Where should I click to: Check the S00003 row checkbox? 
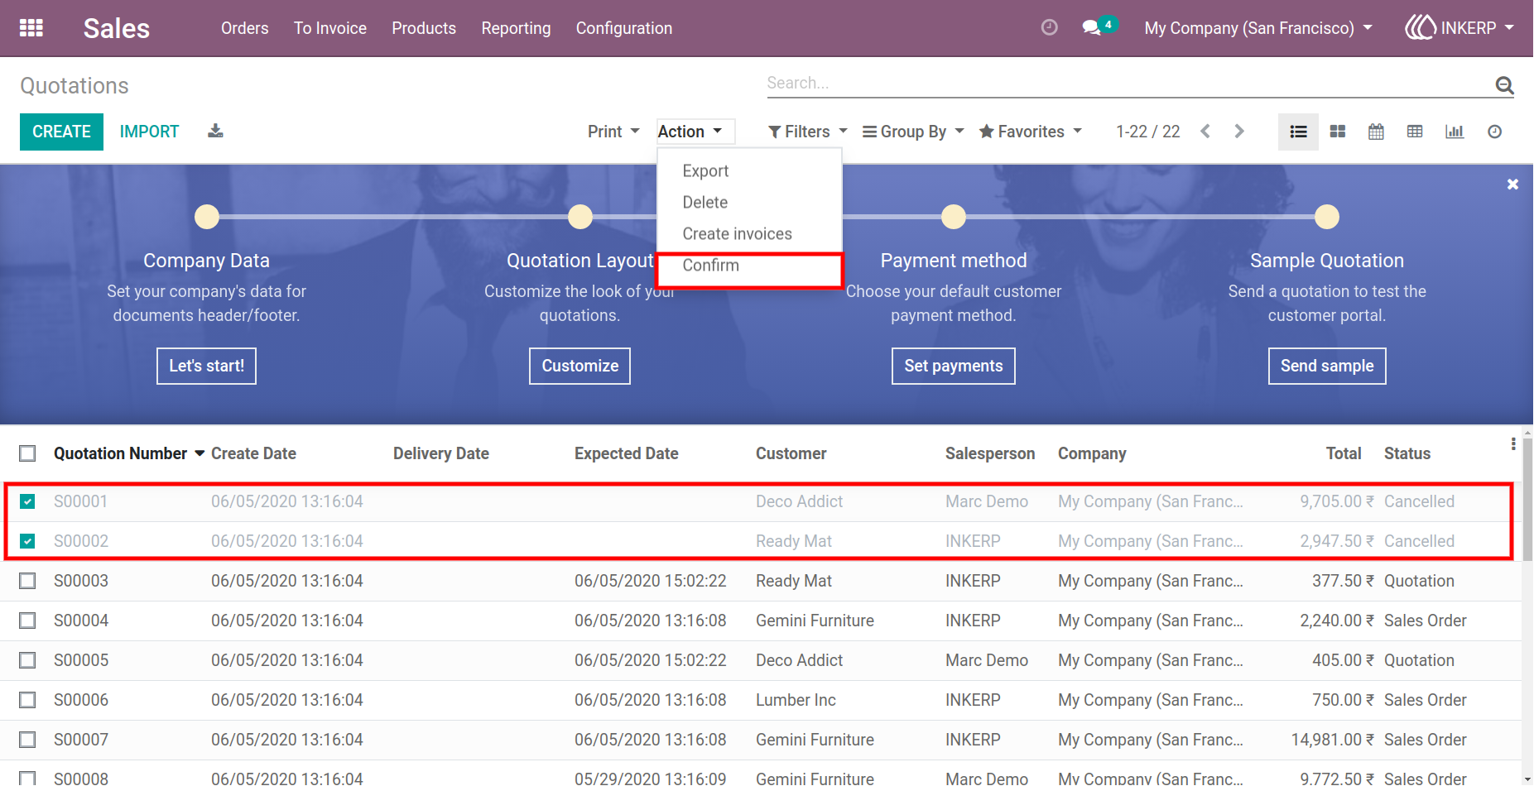(27, 581)
